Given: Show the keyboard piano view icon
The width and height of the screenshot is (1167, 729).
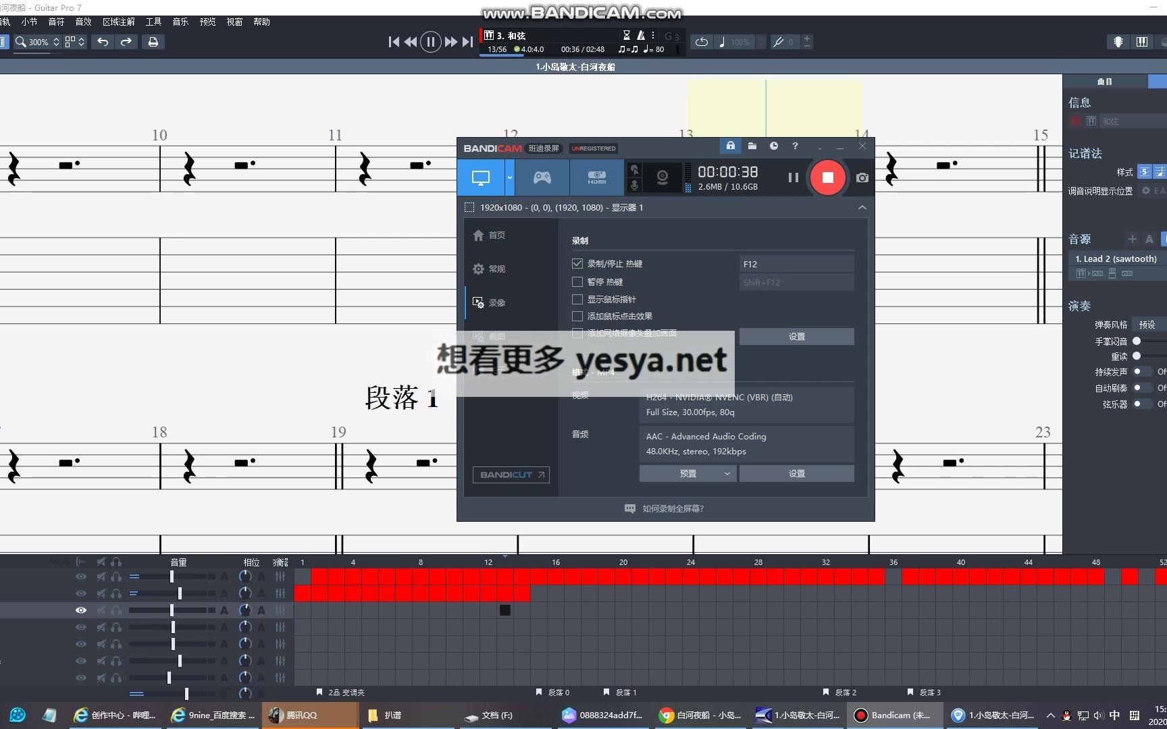Looking at the screenshot, I should (1142, 42).
